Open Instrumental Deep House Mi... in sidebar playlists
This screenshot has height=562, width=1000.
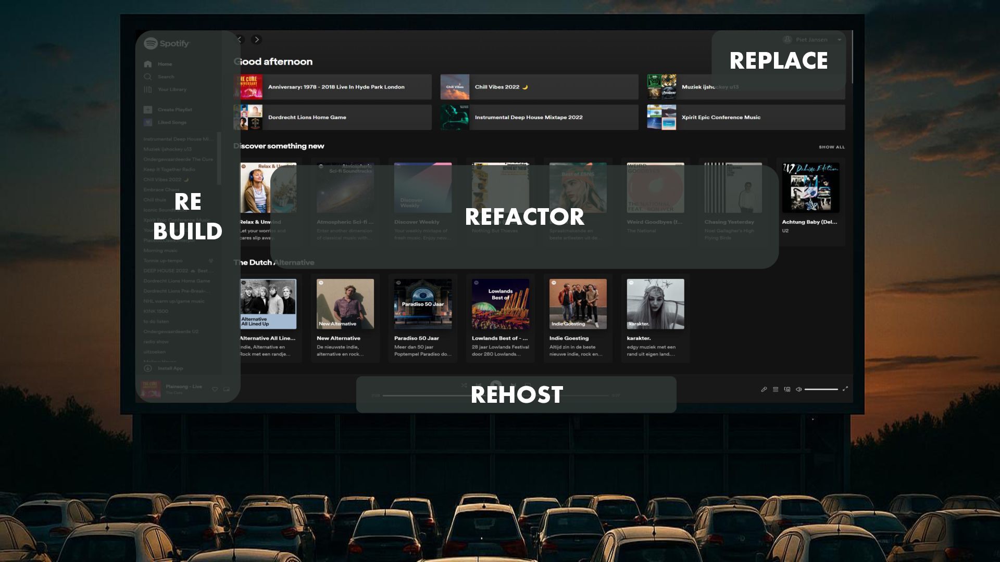pyautogui.click(x=178, y=139)
